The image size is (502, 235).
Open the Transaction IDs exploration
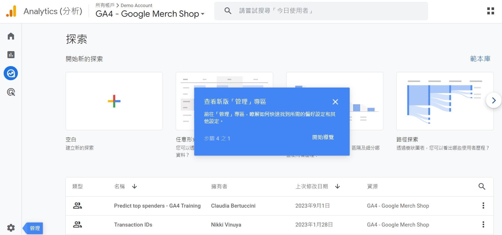pos(133,225)
